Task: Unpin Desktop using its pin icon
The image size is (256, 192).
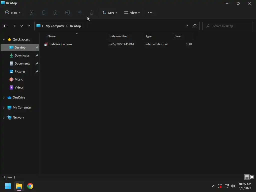Action: coord(37,47)
